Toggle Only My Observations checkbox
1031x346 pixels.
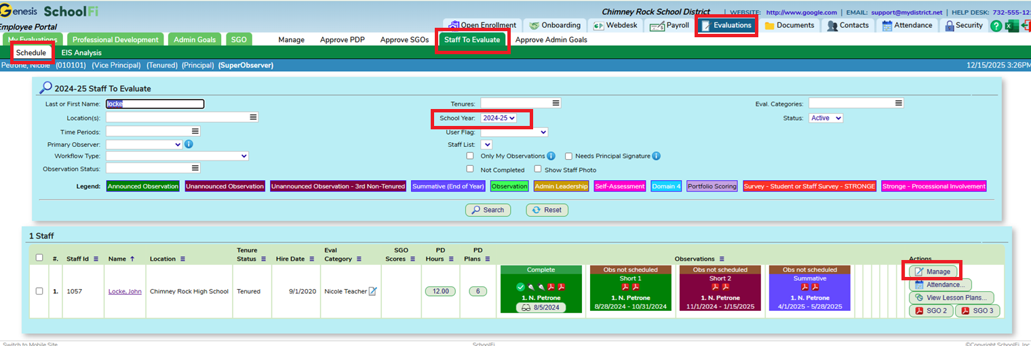(470, 156)
